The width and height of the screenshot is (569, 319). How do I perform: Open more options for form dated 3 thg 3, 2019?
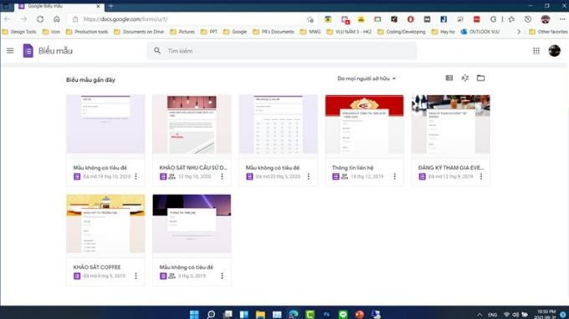(x=222, y=276)
